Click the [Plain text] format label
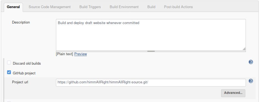 coord(64,54)
